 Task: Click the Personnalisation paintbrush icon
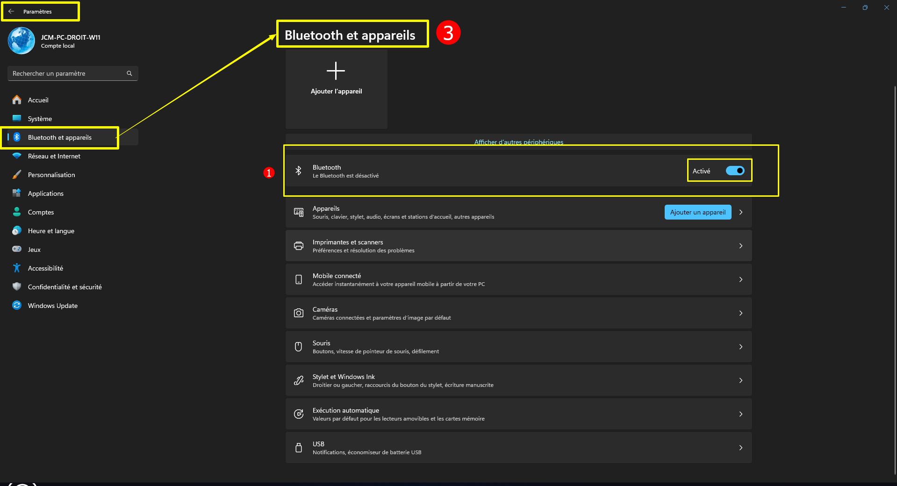pyautogui.click(x=17, y=175)
